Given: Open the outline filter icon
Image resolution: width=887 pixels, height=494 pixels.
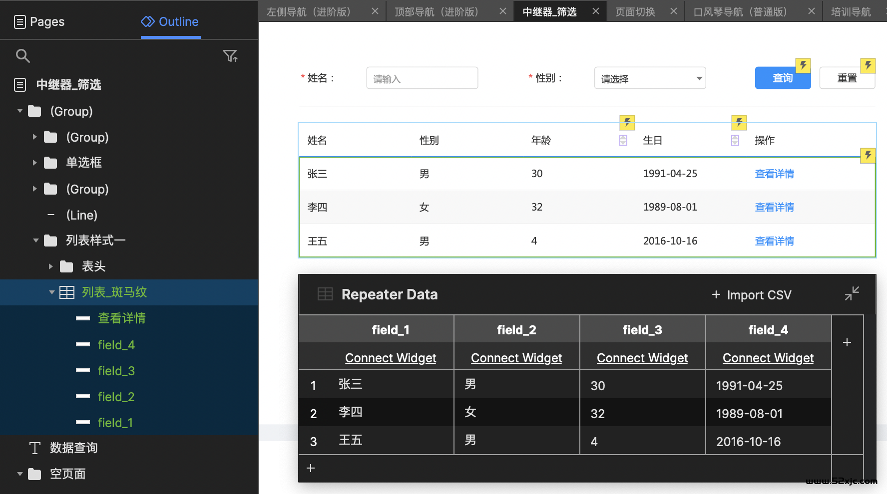Looking at the screenshot, I should click(x=230, y=56).
